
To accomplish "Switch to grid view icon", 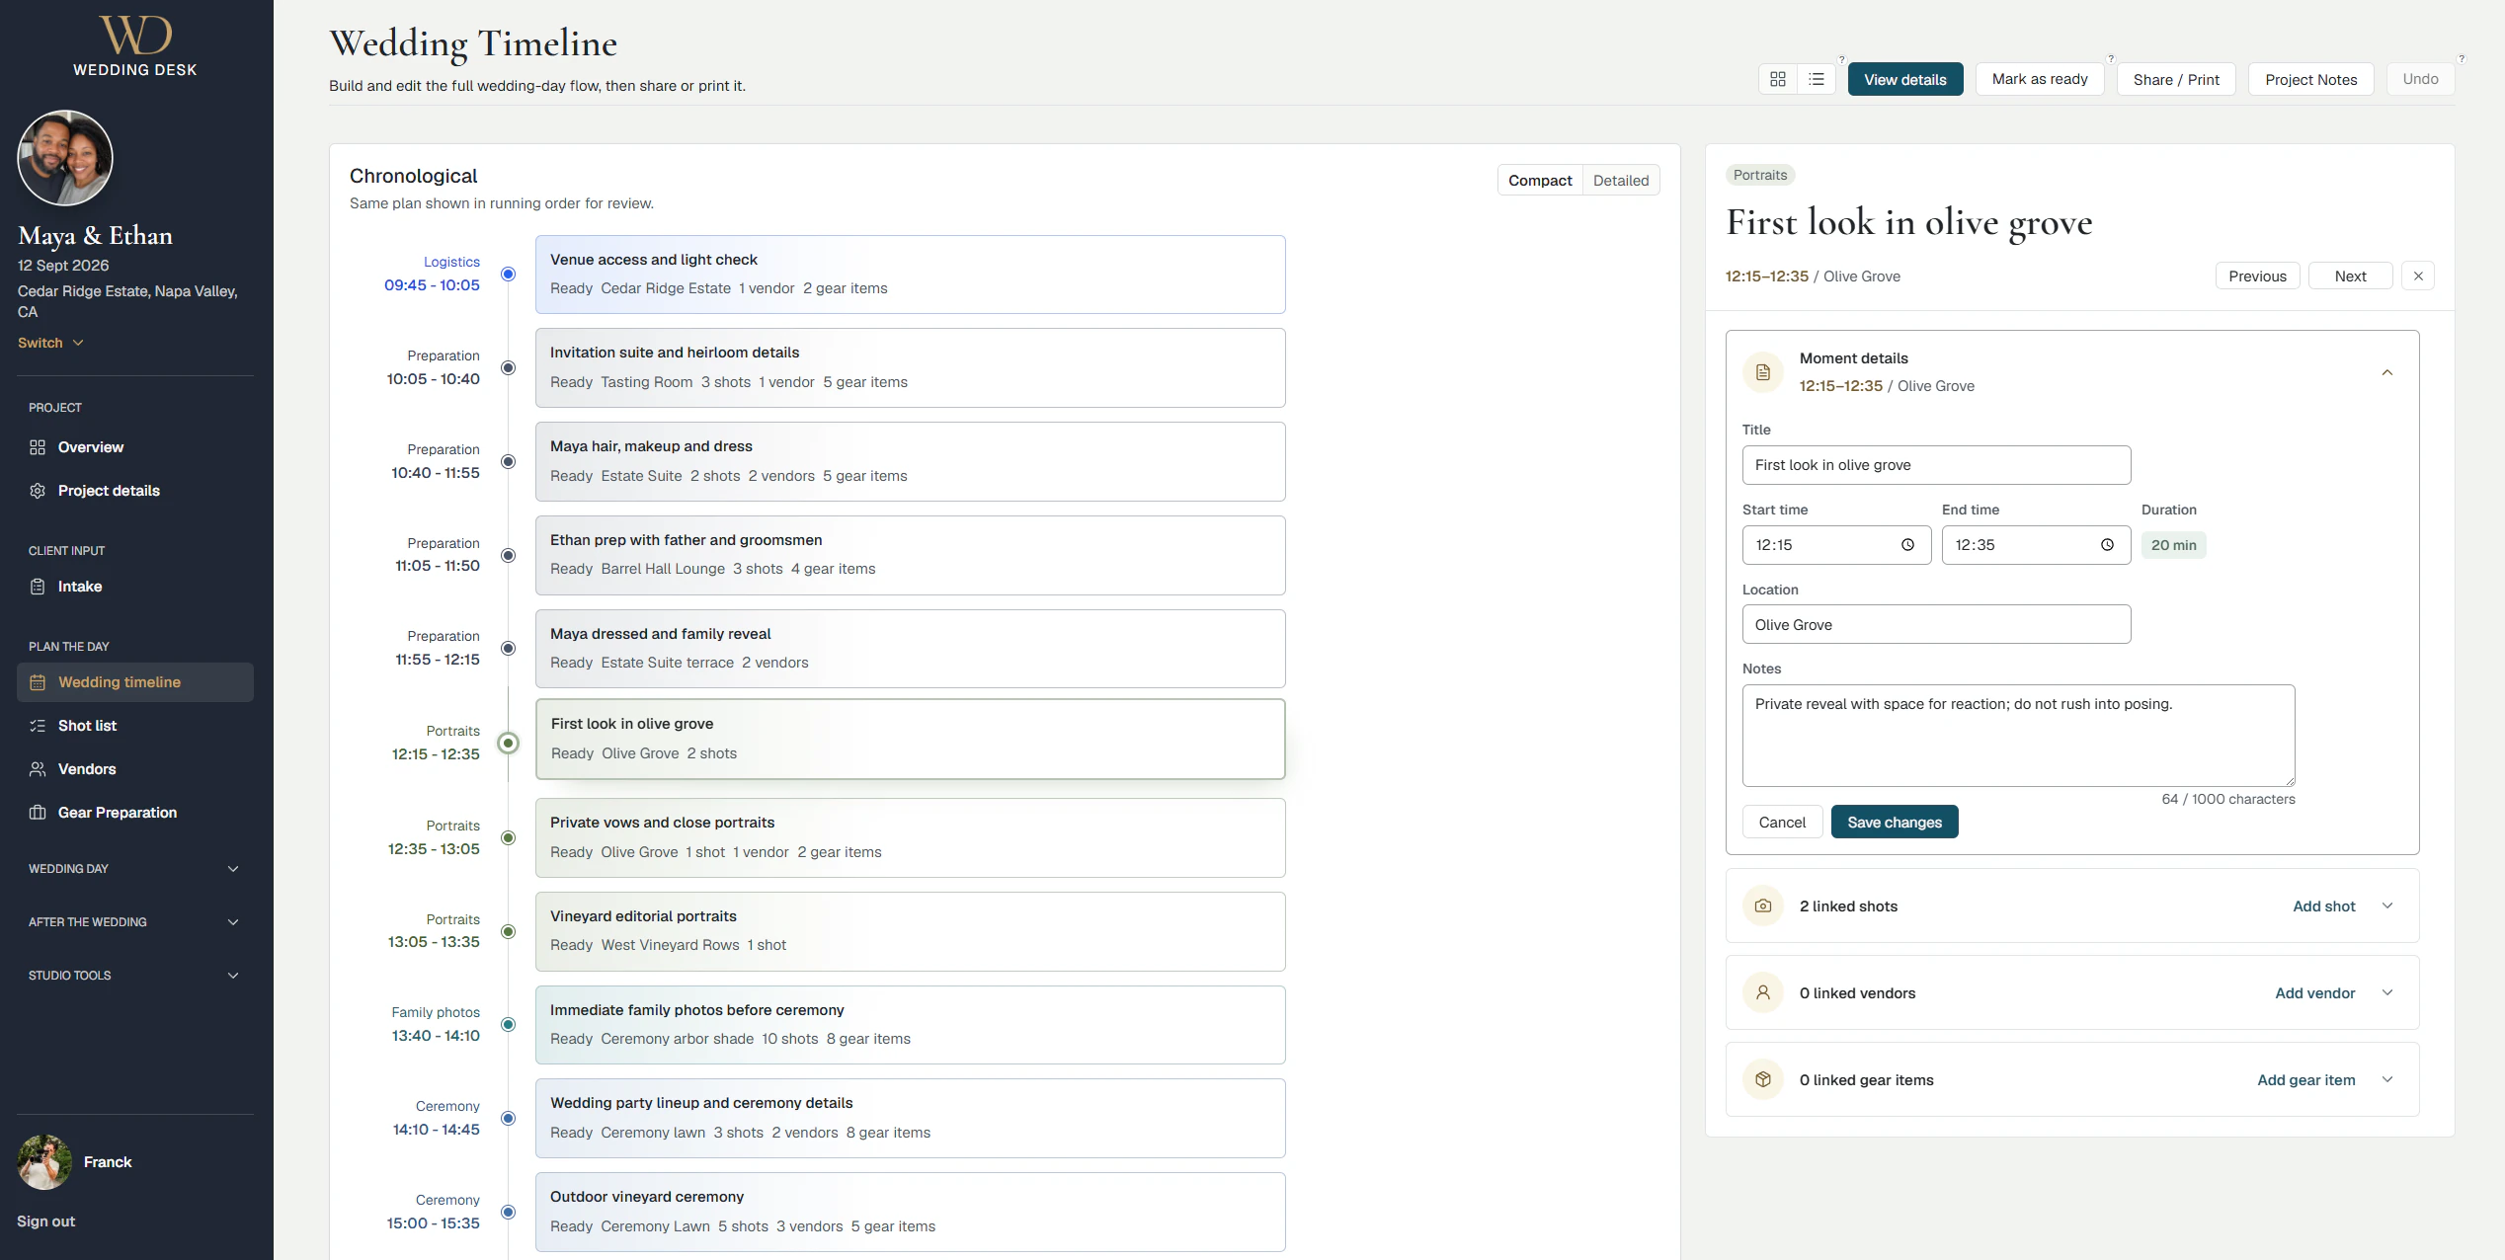I will click(1778, 79).
